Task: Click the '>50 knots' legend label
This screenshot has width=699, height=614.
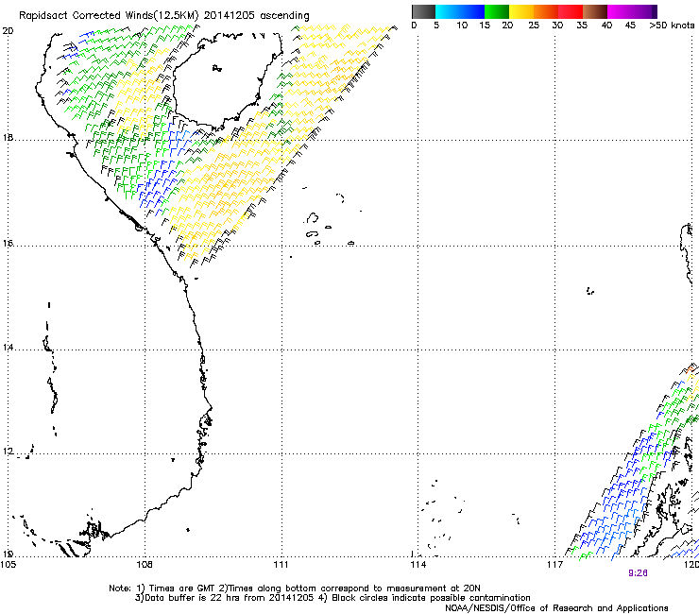Action: click(672, 26)
